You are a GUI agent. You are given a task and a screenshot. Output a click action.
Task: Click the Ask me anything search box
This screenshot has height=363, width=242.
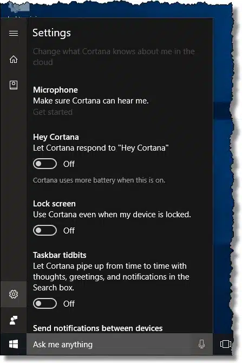pyautogui.click(x=120, y=344)
